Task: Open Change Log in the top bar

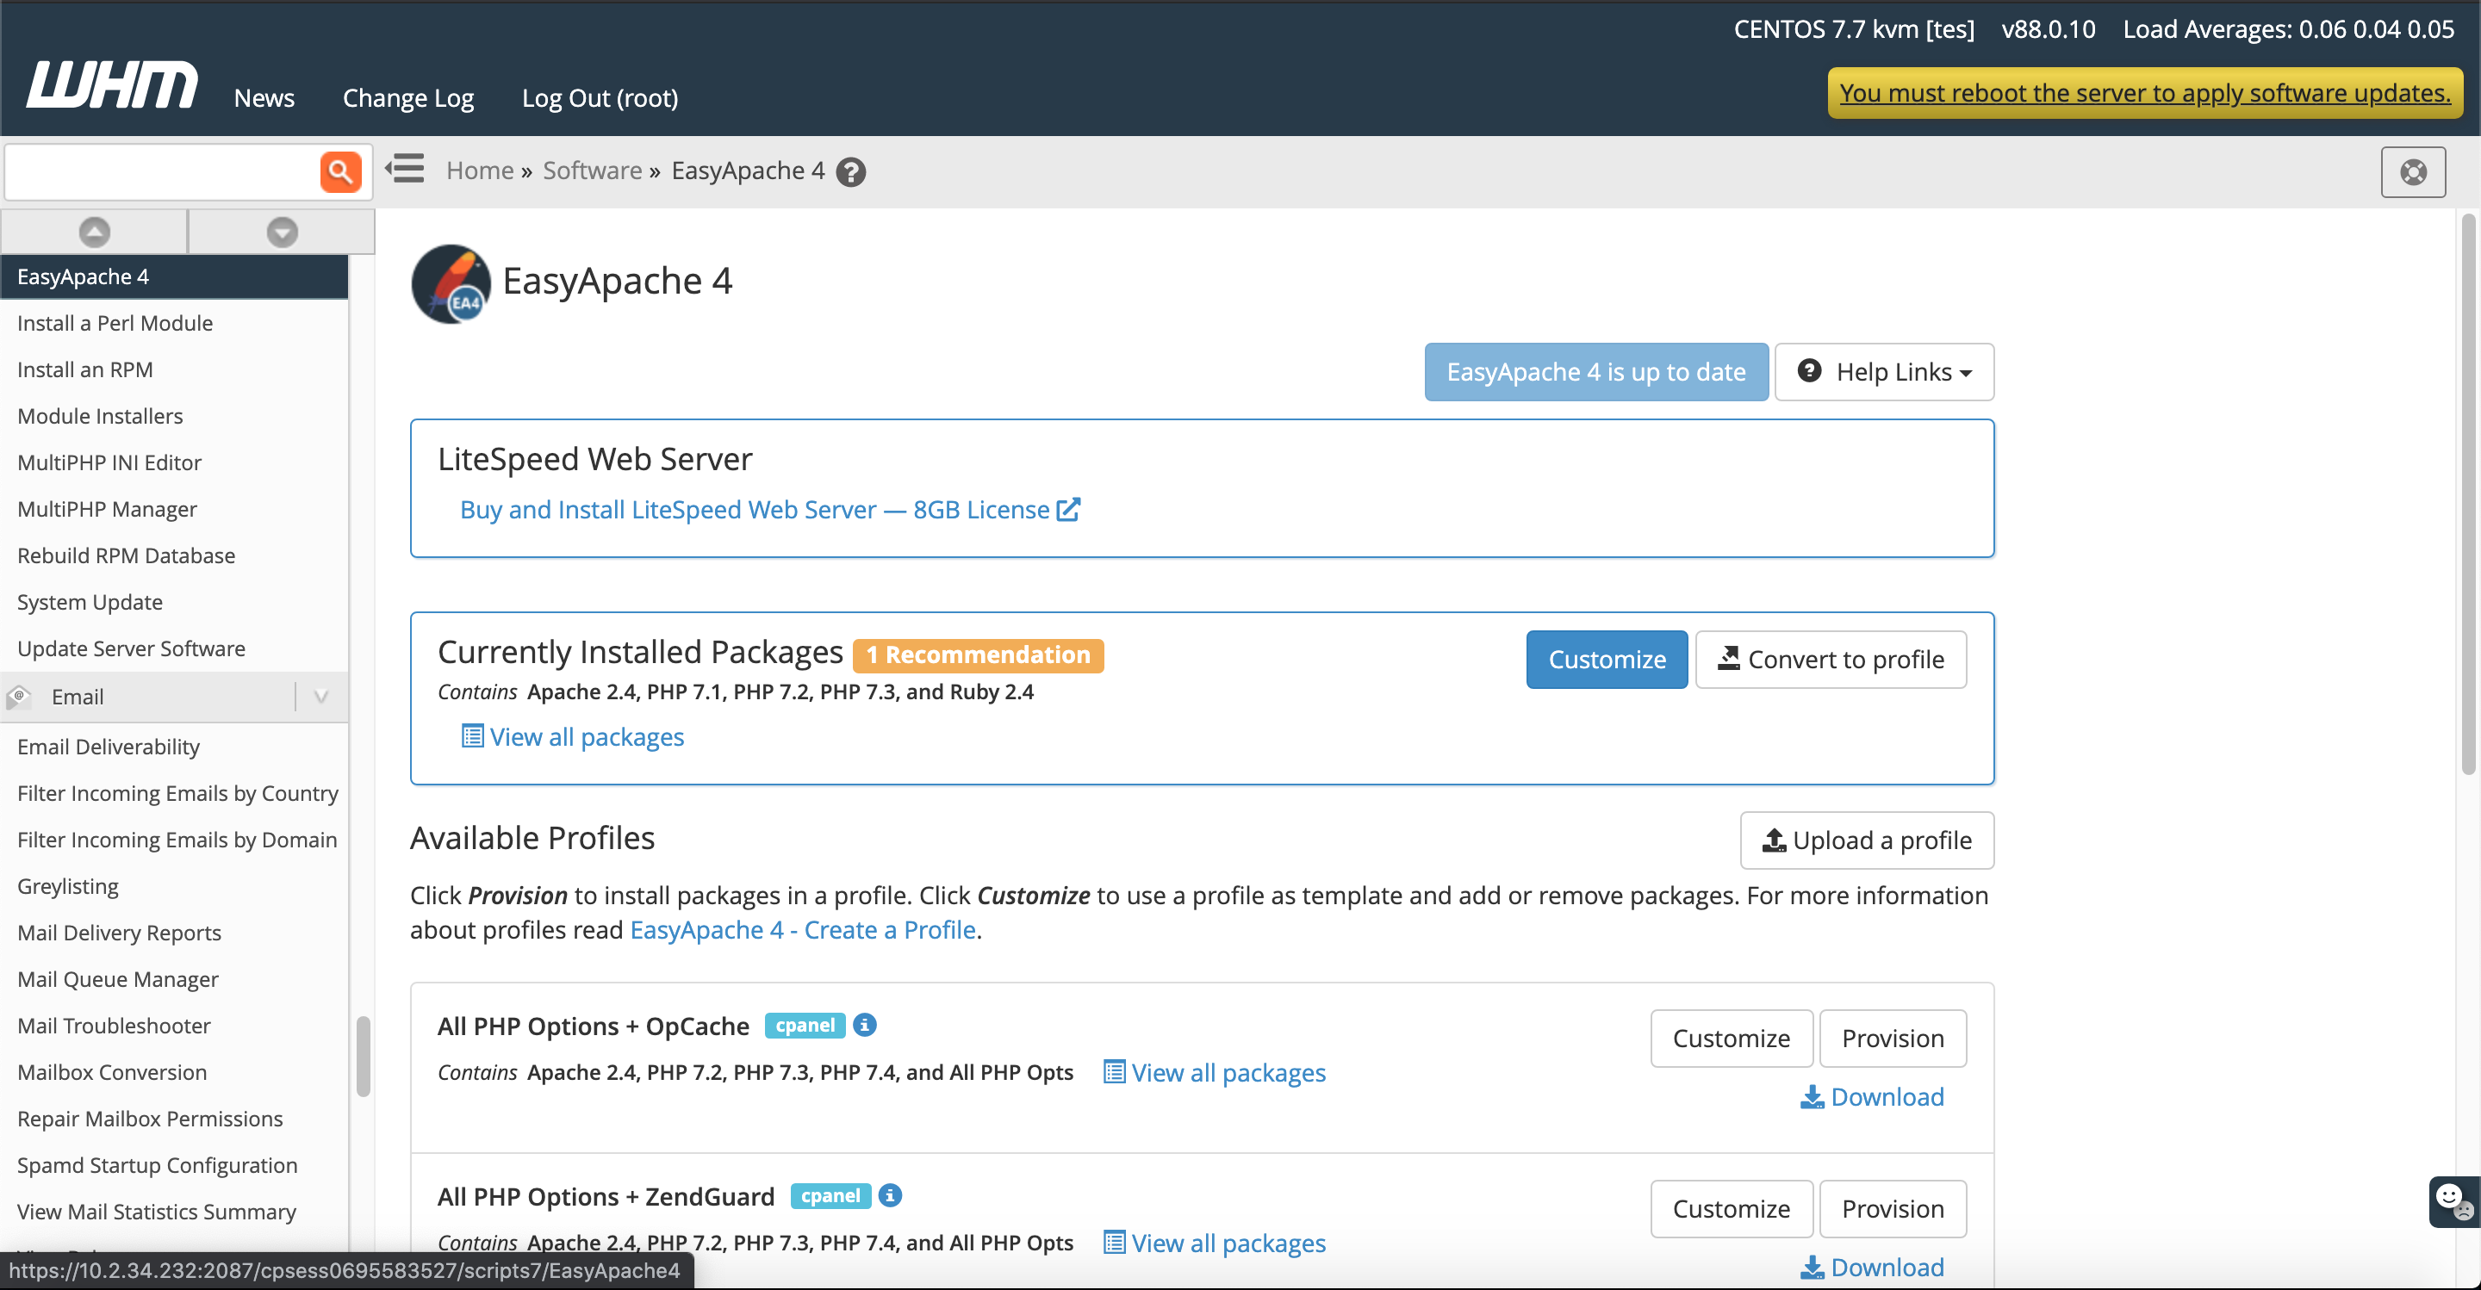Action: tap(408, 97)
